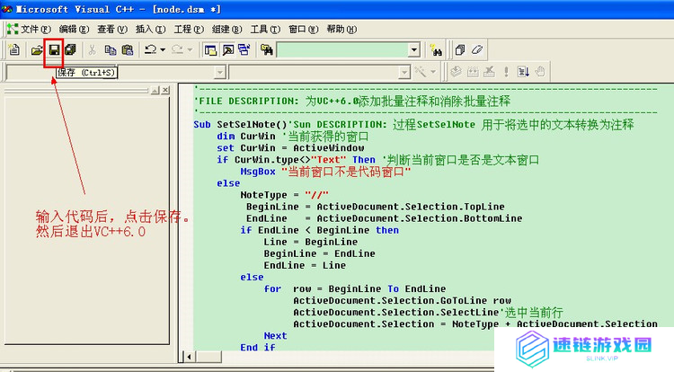Click the Search binoculars icon
Screen dimensions: 674x372
tap(436, 50)
